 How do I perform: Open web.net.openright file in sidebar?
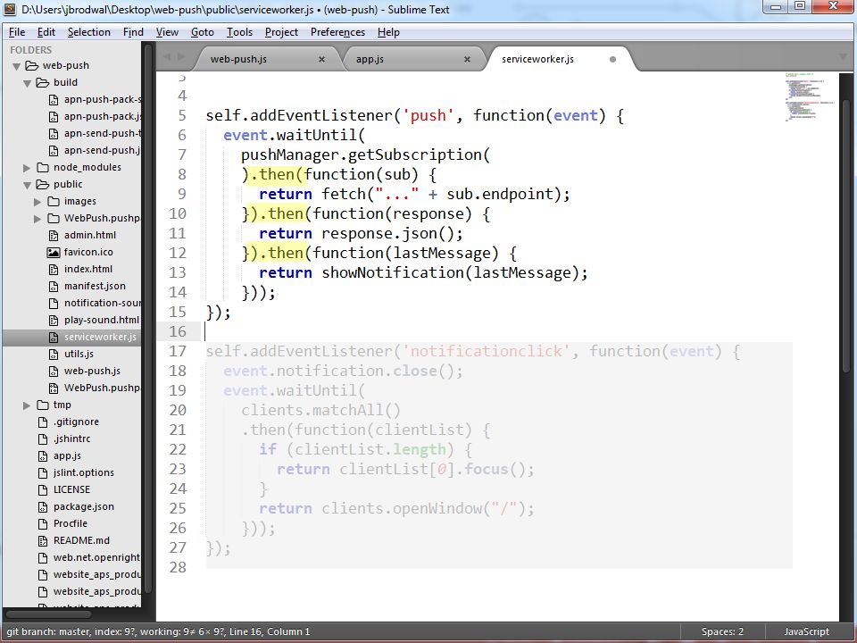(96, 557)
